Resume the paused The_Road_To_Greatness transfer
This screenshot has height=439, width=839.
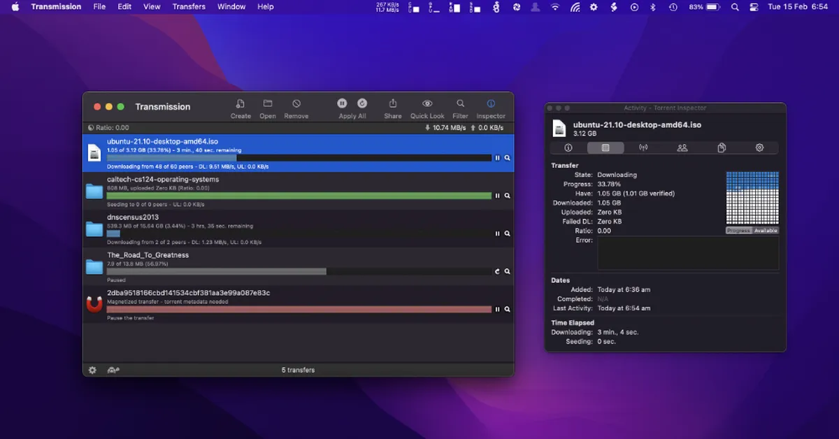pyautogui.click(x=497, y=271)
